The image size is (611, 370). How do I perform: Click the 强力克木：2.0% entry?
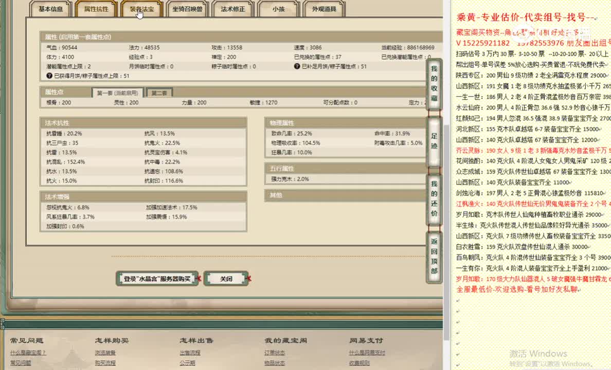[x=290, y=179]
